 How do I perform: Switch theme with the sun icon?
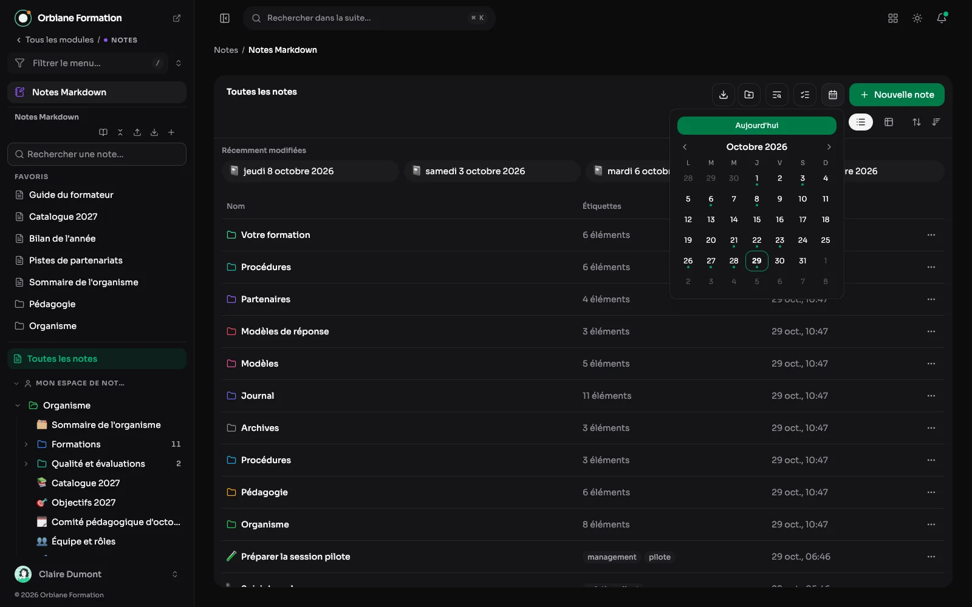pyautogui.click(x=917, y=18)
